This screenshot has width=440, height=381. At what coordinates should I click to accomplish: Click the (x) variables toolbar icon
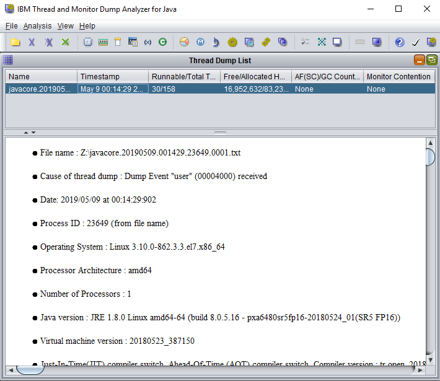(x=147, y=42)
